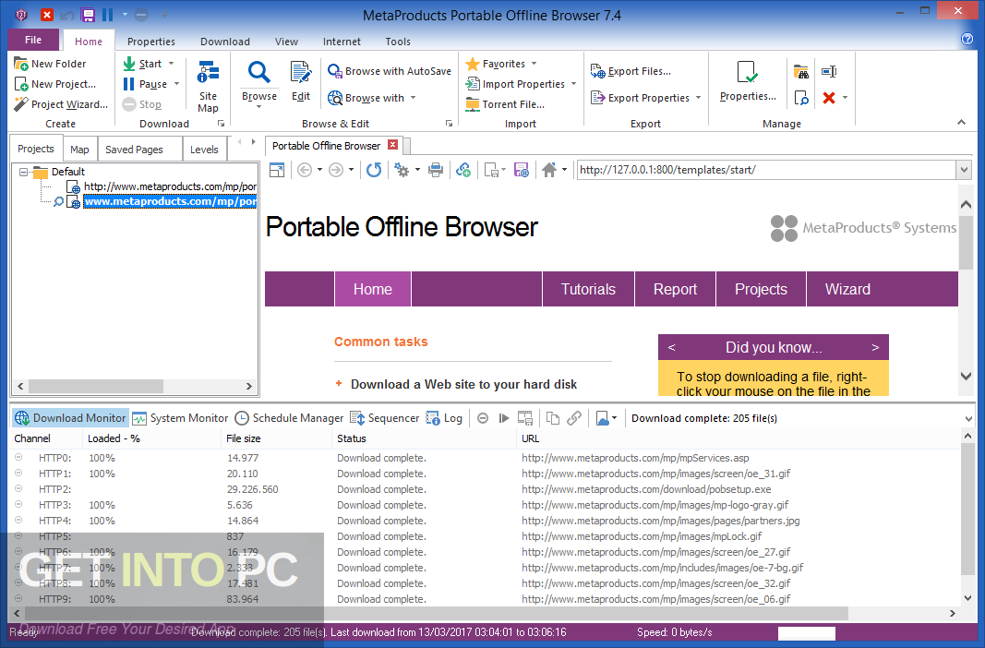Click Export Files
Screen dimensions: 985x648
[631, 71]
